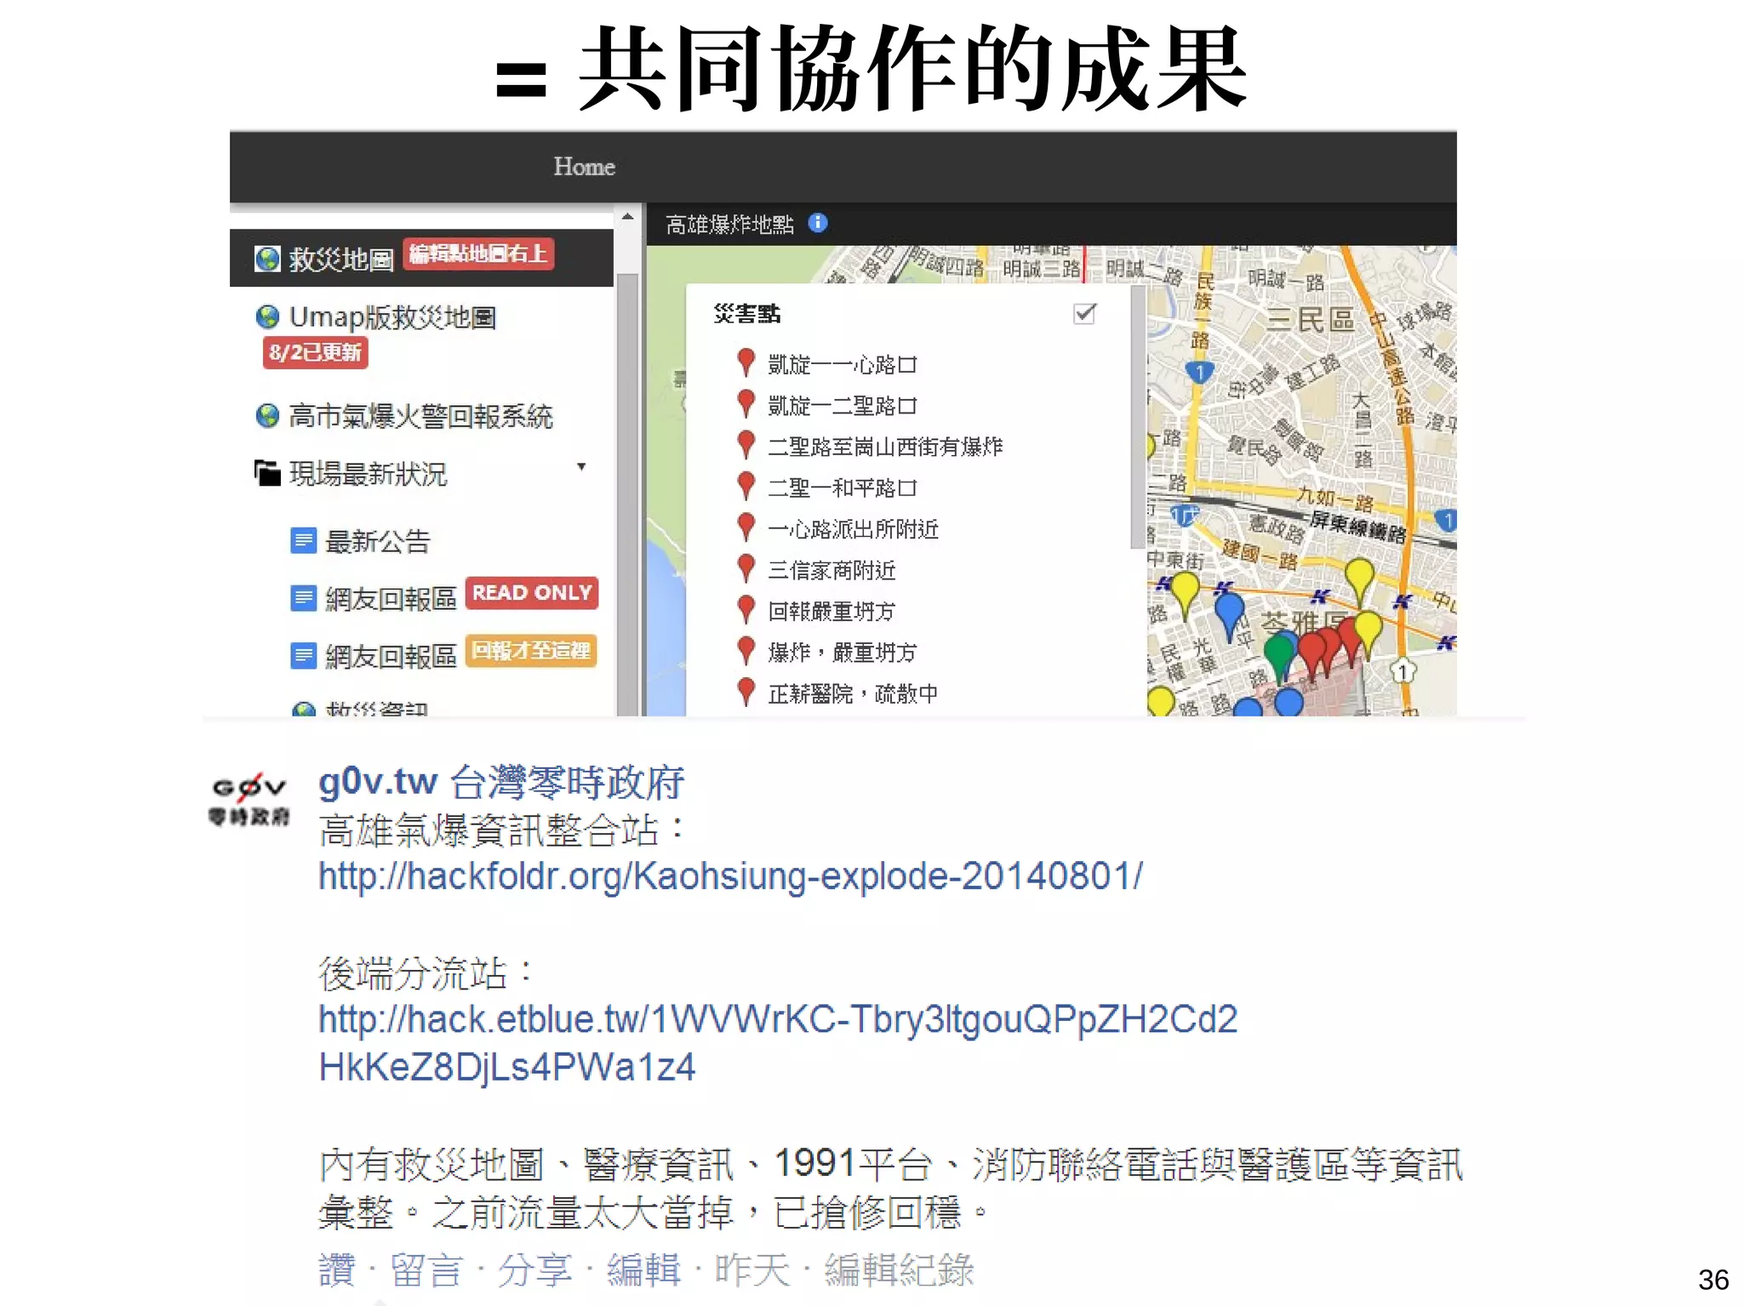Click red pin beside 二聖一和平路口
This screenshot has width=1743, height=1306.
point(746,486)
